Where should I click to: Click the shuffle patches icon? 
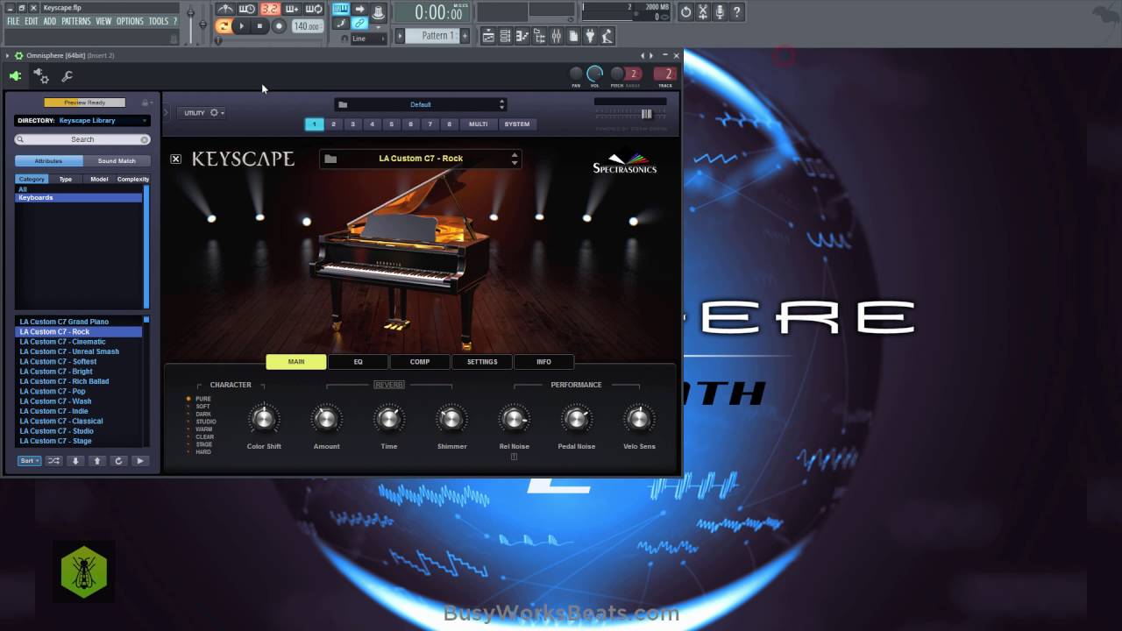coord(53,461)
